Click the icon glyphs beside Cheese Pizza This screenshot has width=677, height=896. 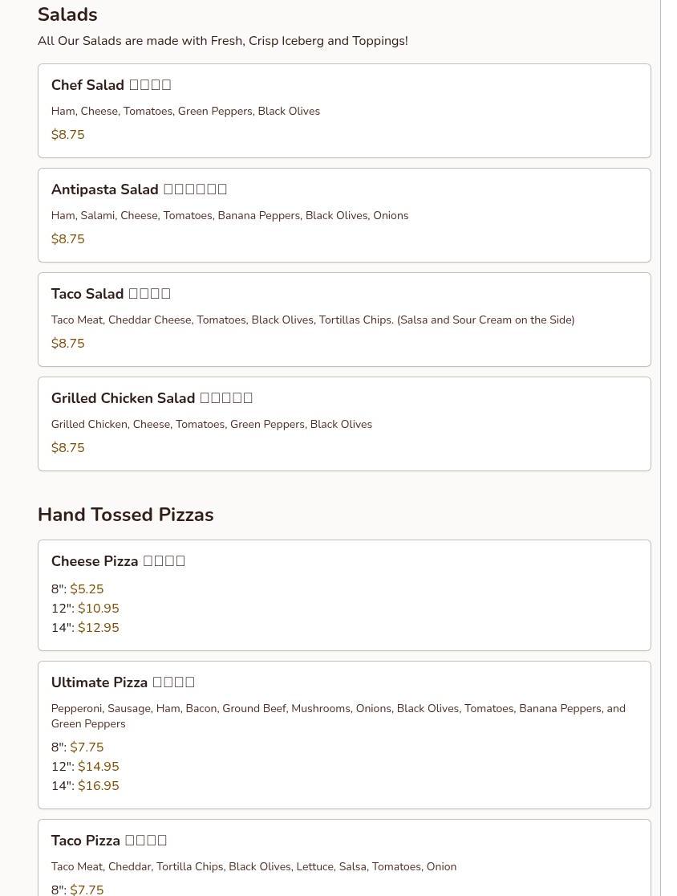[x=164, y=561]
